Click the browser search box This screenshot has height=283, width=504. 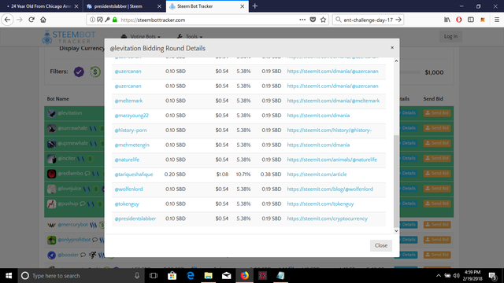368,20
